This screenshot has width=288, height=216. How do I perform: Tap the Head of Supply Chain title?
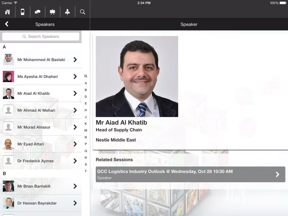[x=119, y=130]
